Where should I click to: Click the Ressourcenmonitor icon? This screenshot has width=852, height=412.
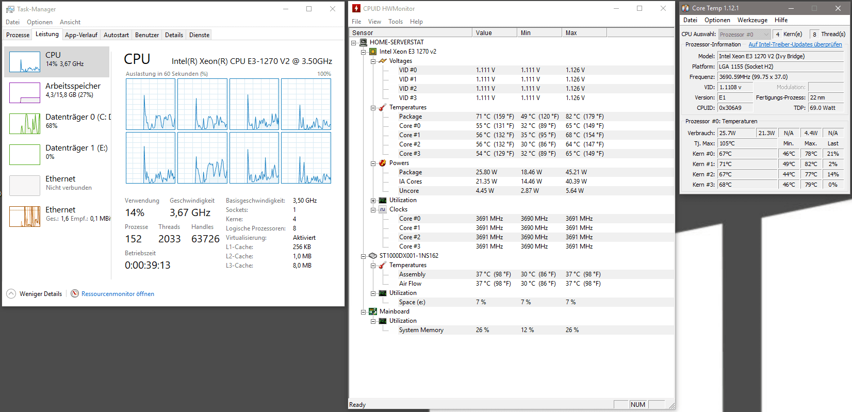[x=75, y=293]
